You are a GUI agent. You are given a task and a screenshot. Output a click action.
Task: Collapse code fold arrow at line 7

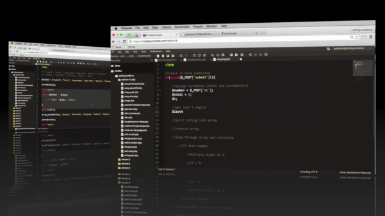161,91
